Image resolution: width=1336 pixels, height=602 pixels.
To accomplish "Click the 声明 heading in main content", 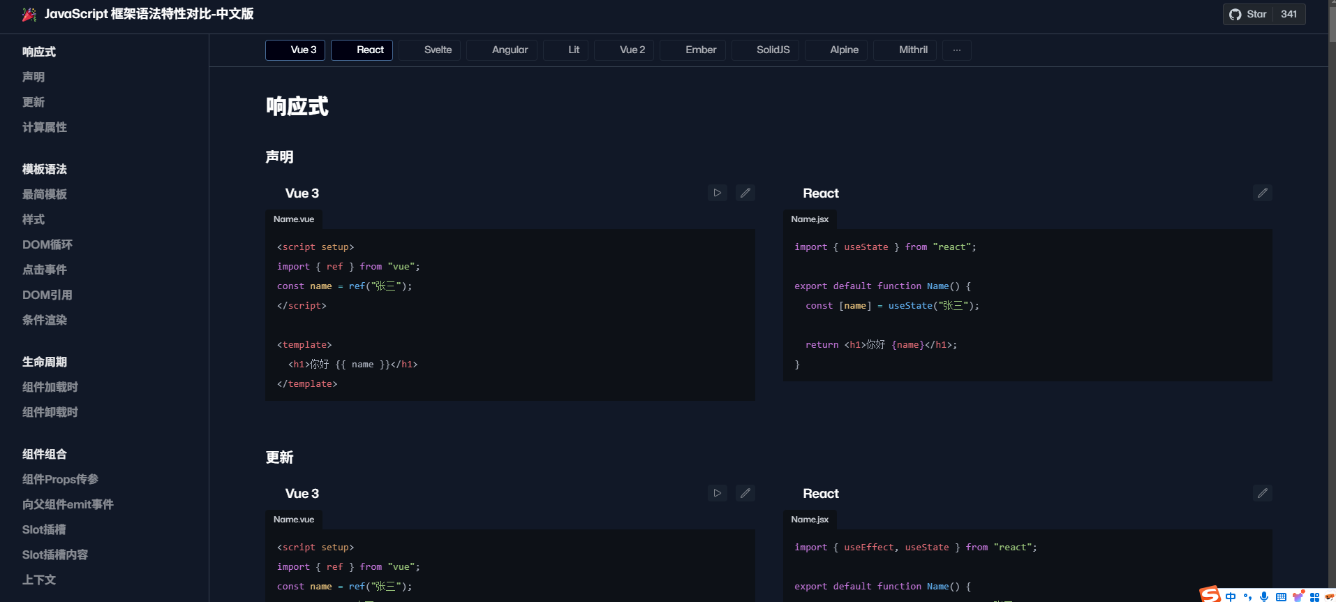I will tap(279, 157).
